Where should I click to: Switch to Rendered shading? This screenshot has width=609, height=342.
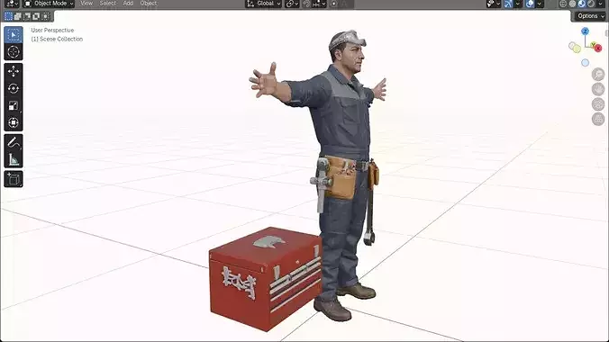pos(591,4)
